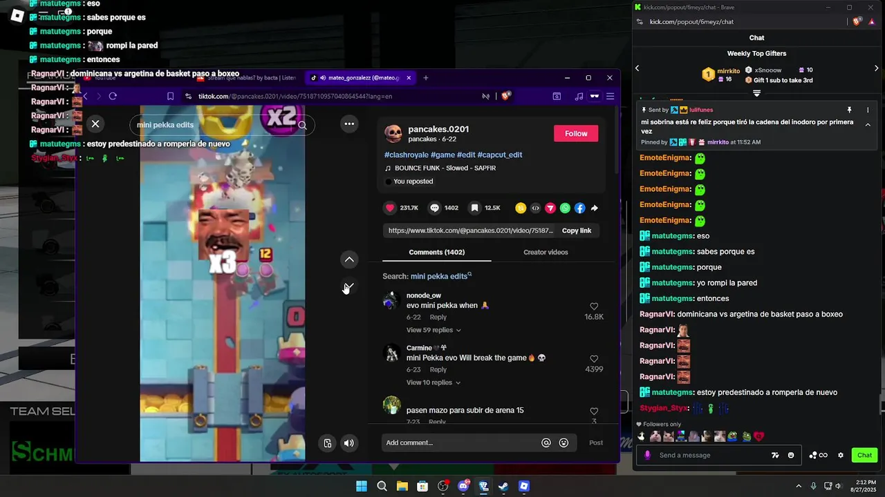Screen dimensions: 885x497
Task: Reply to nonode_ow's comment
Action: click(x=438, y=318)
